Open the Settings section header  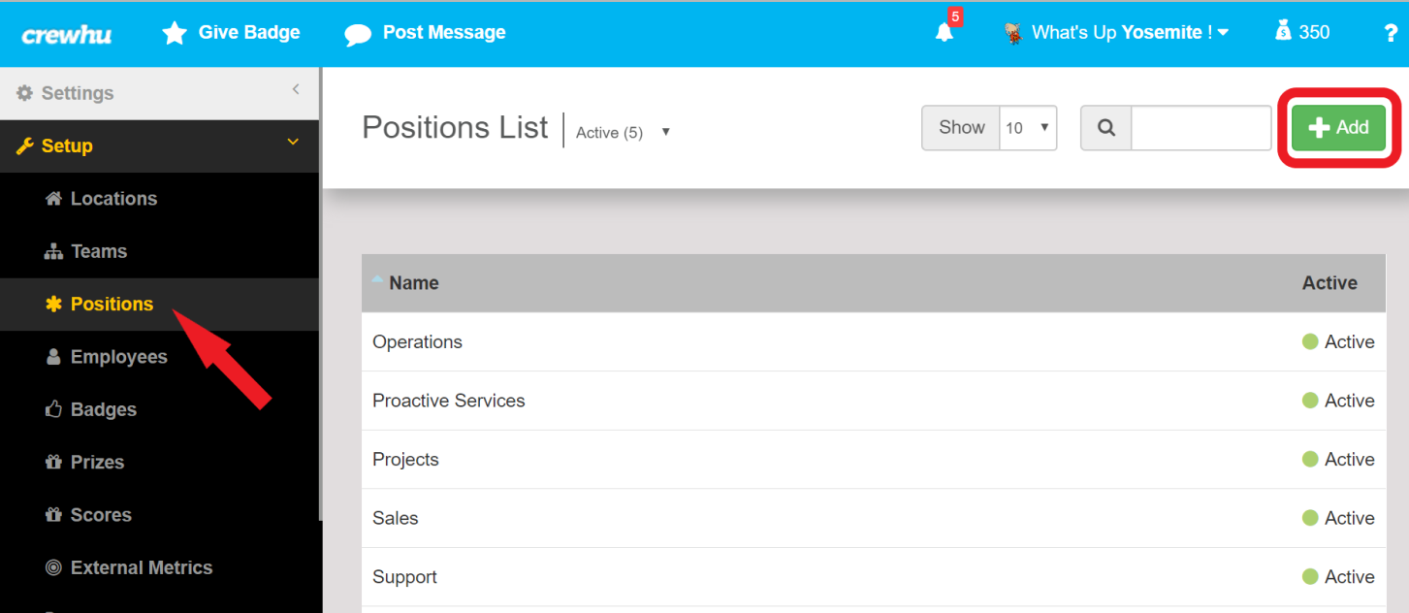pos(160,93)
